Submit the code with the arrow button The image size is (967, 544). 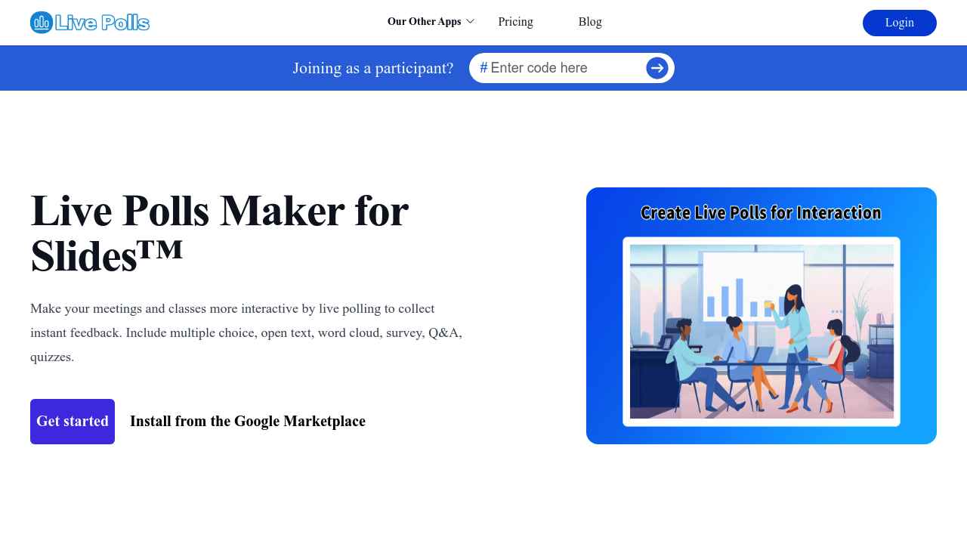click(657, 68)
